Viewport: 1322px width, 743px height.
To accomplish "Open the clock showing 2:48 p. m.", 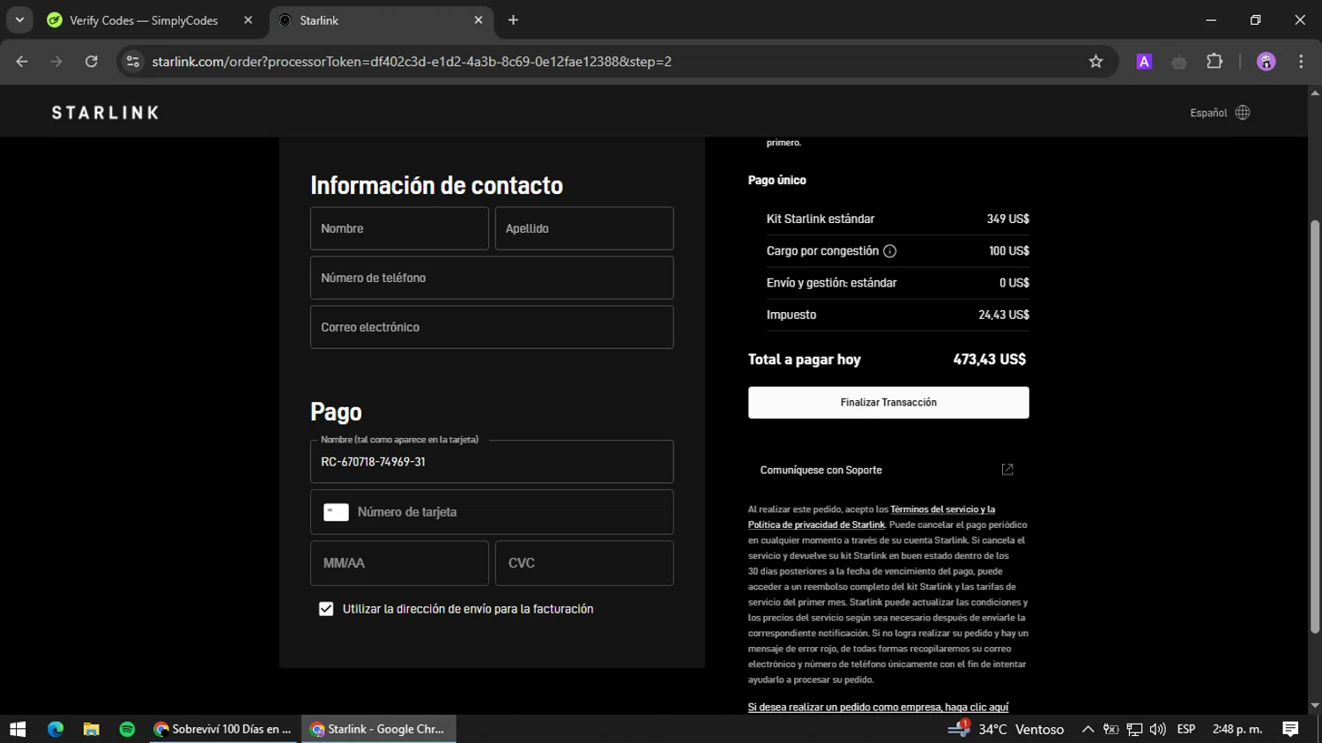I will (1237, 729).
